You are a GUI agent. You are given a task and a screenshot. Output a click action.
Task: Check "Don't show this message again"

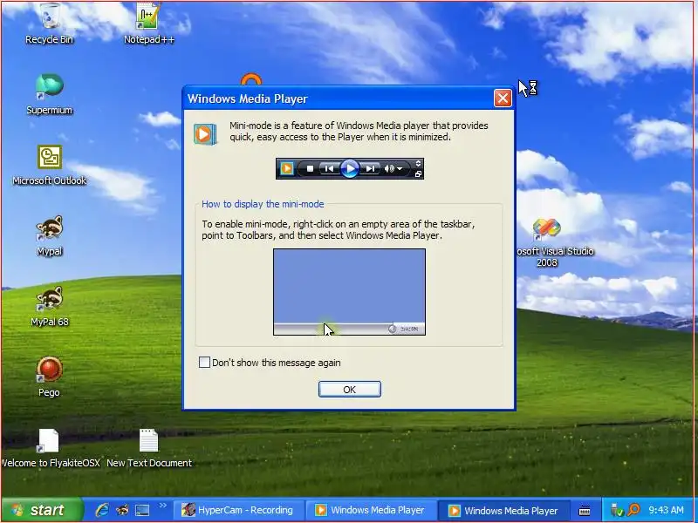tap(204, 363)
